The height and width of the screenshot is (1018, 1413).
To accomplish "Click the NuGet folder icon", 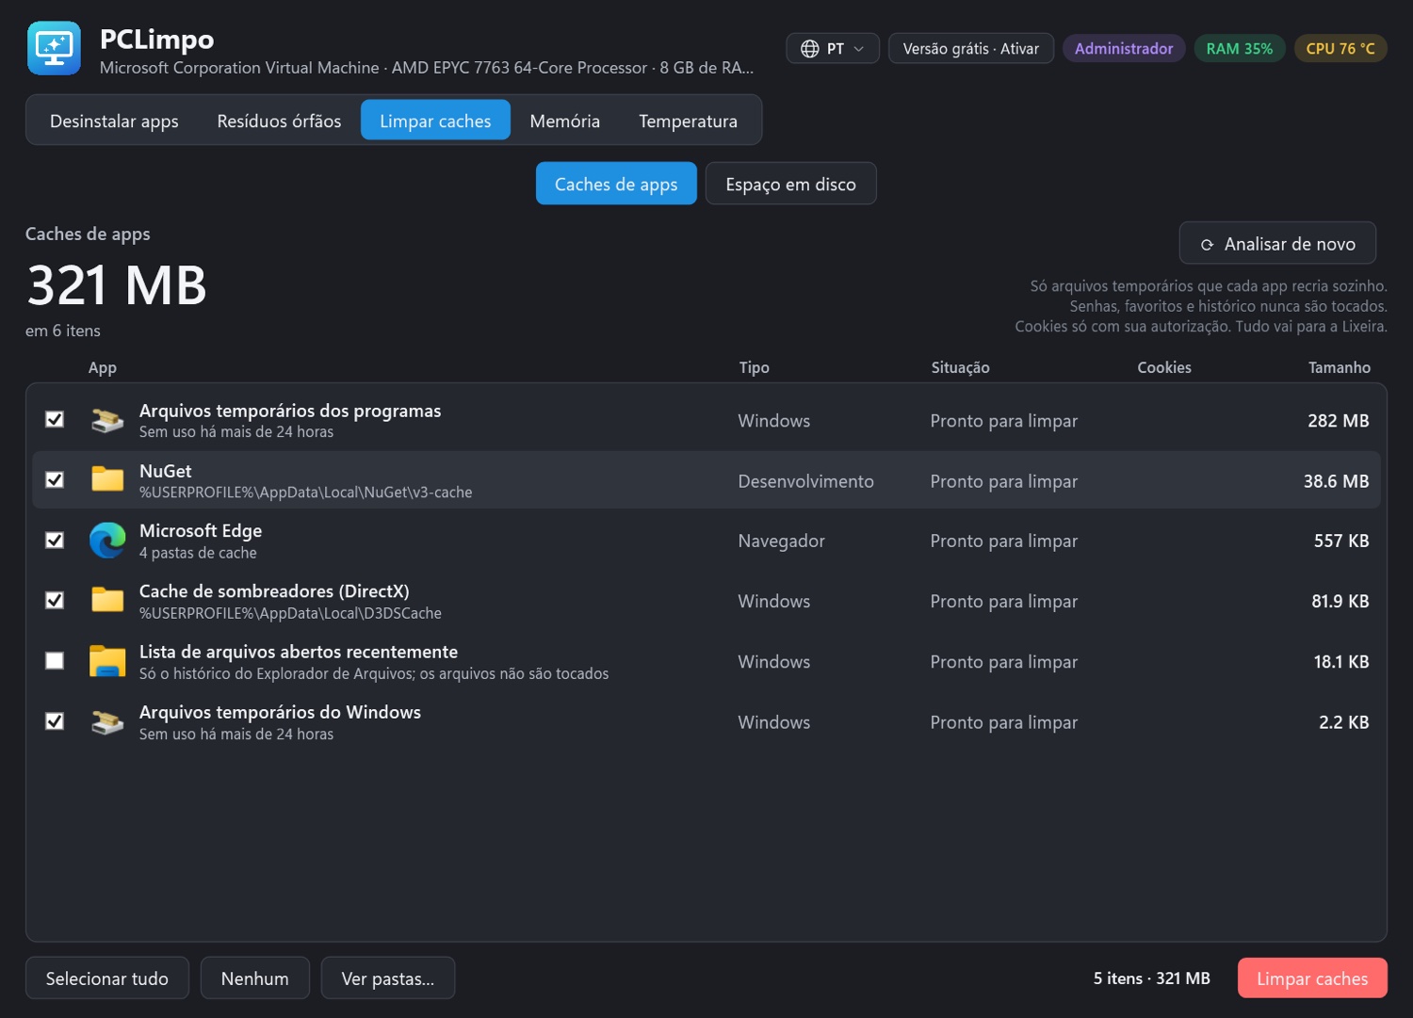I will click(x=107, y=479).
